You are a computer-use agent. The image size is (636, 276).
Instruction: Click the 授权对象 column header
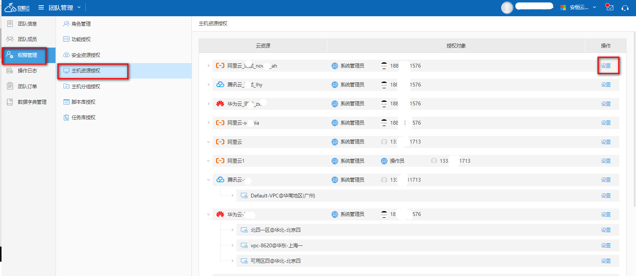(x=456, y=46)
